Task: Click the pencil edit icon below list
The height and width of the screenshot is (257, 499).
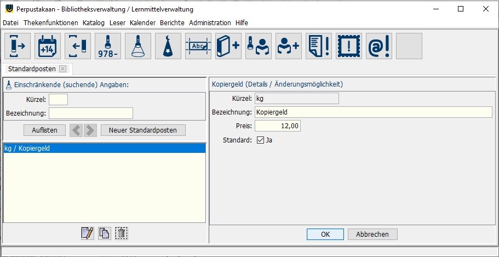Action: coord(87,233)
